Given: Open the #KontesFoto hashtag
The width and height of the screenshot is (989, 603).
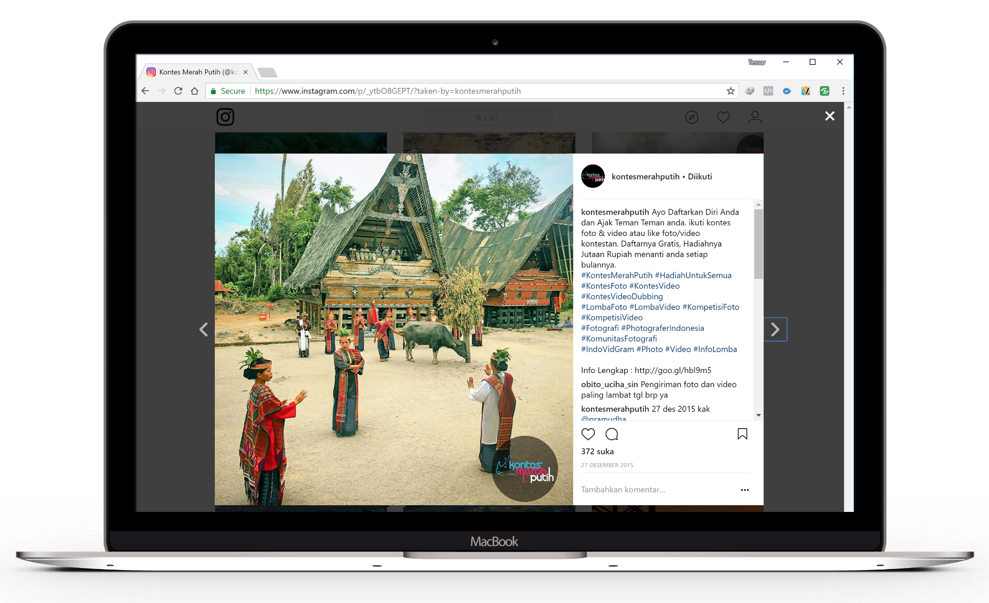Looking at the screenshot, I should click(604, 286).
